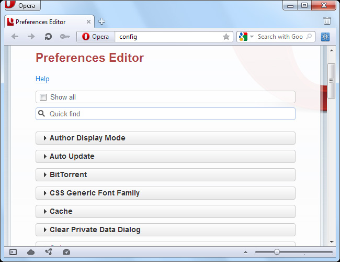This screenshot has width=340, height=262.
Task: Go back using the back arrow
Action: (15, 37)
